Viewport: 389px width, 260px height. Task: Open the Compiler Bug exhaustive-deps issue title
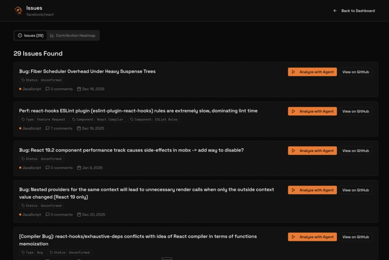coord(138,240)
